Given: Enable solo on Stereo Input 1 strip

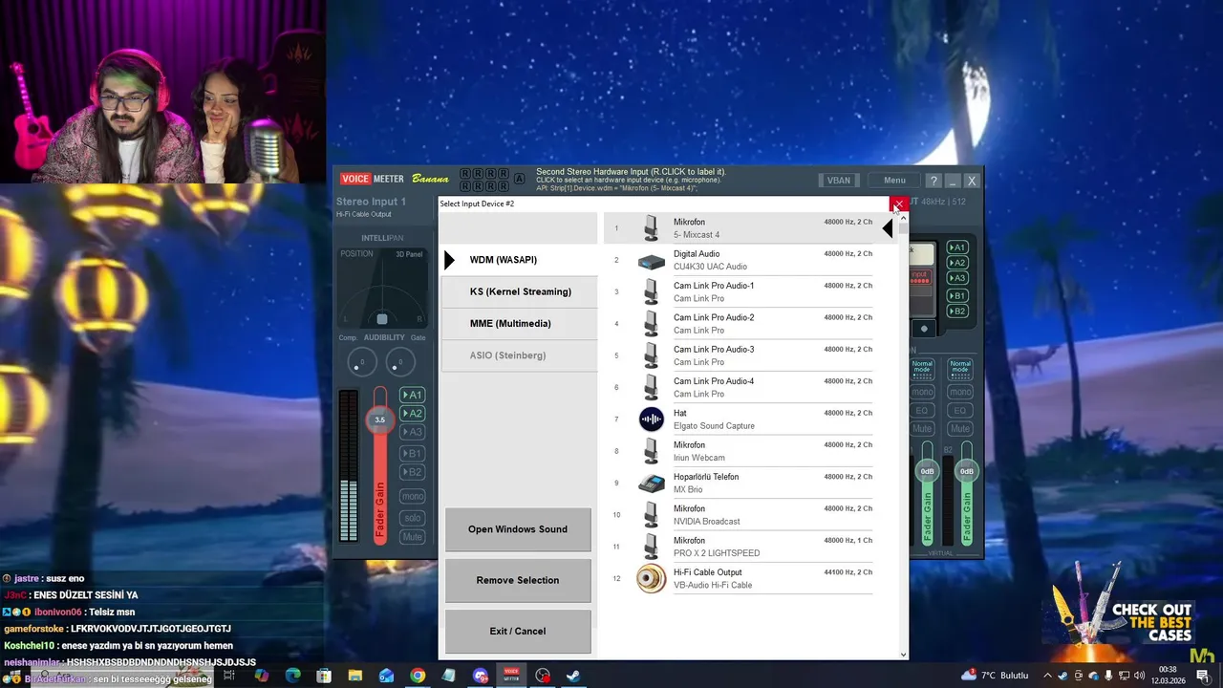Looking at the screenshot, I should point(412,518).
